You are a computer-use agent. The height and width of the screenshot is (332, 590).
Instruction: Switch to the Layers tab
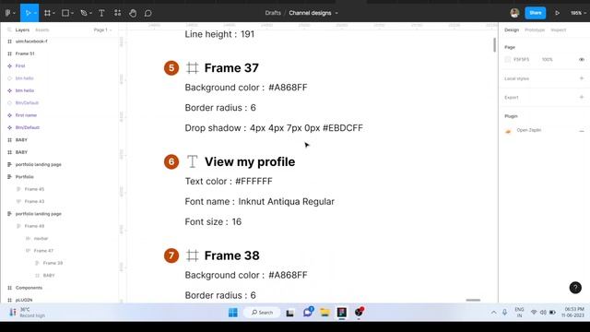22,30
